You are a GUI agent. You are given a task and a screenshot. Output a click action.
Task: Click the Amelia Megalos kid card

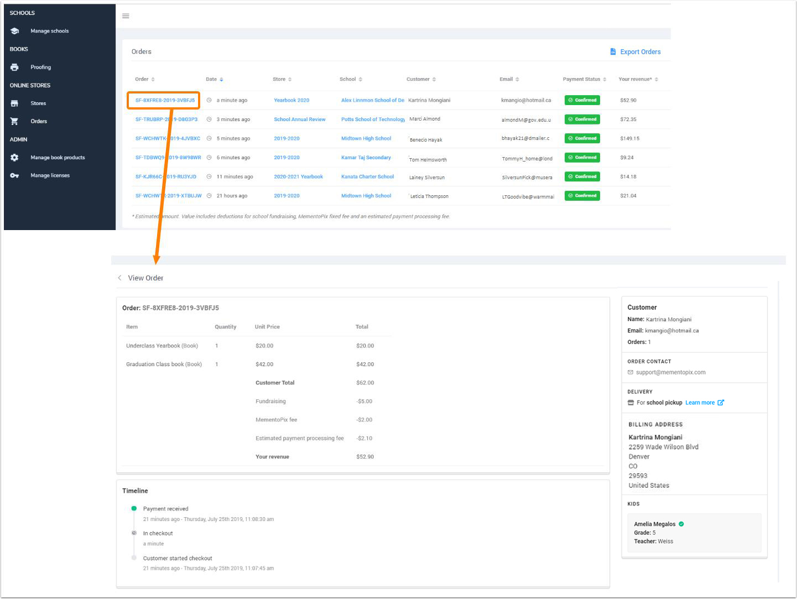(x=694, y=533)
